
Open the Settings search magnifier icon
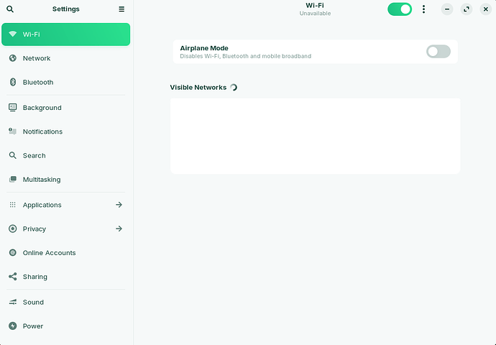pos(10,9)
